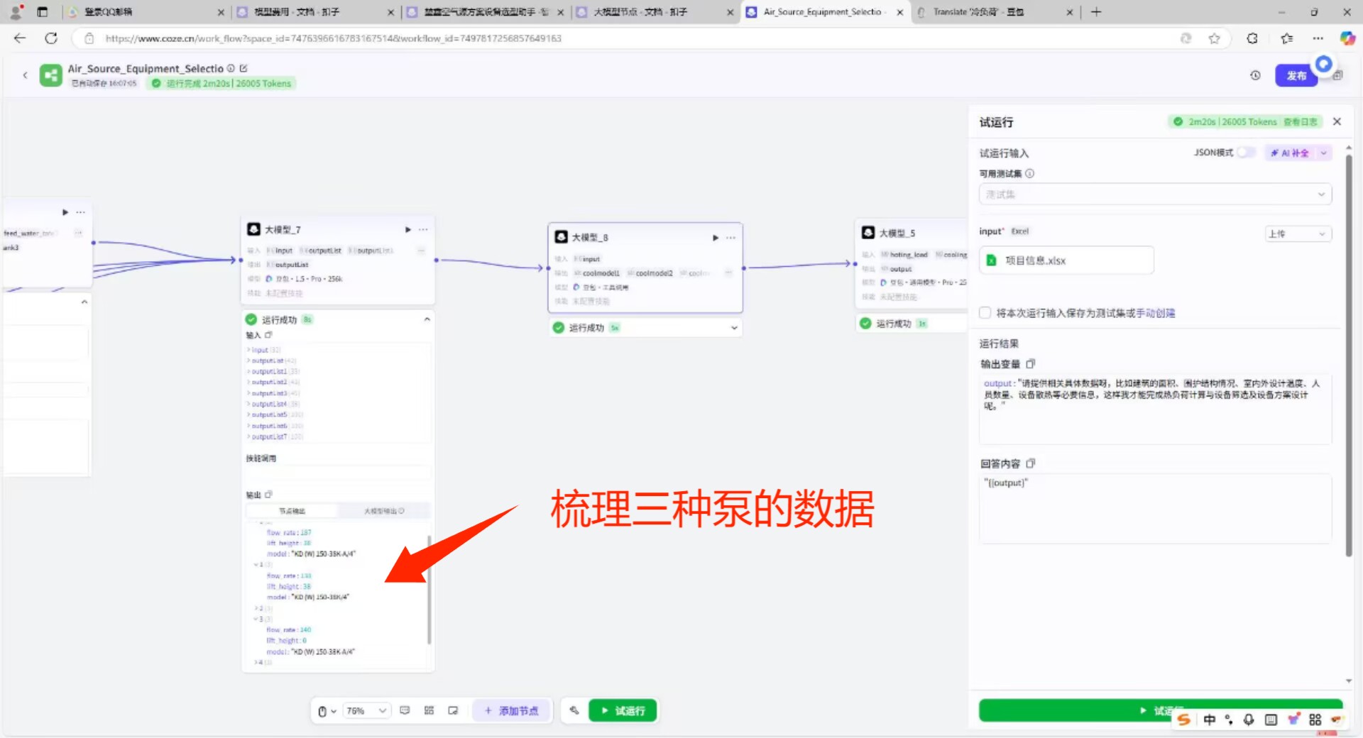Edit the workflow name with pencil icon
Screen dimensions: 1363x738
pos(243,68)
